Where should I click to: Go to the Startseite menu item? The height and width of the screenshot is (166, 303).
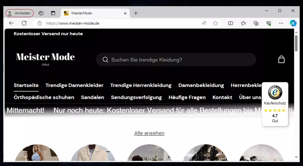pyautogui.click(x=26, y=85)
